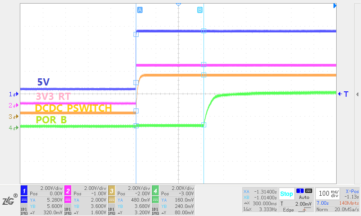Click the ΔX 300.000ms readout
This screenshot has height=216, width=361.
point(260,203)
